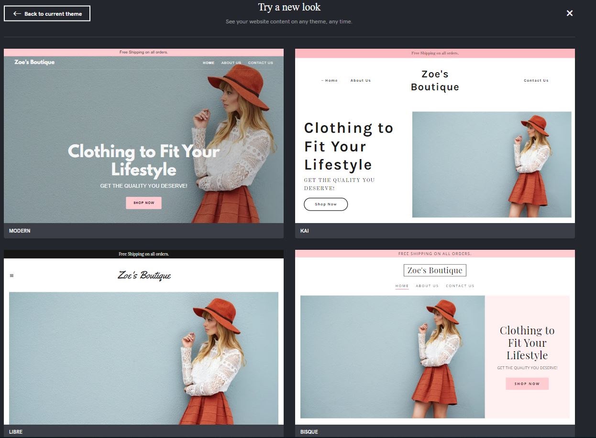Click Shop Now in Kai preview
The height and width of the screenshot is (438, 596).
(x=326, y=204)
